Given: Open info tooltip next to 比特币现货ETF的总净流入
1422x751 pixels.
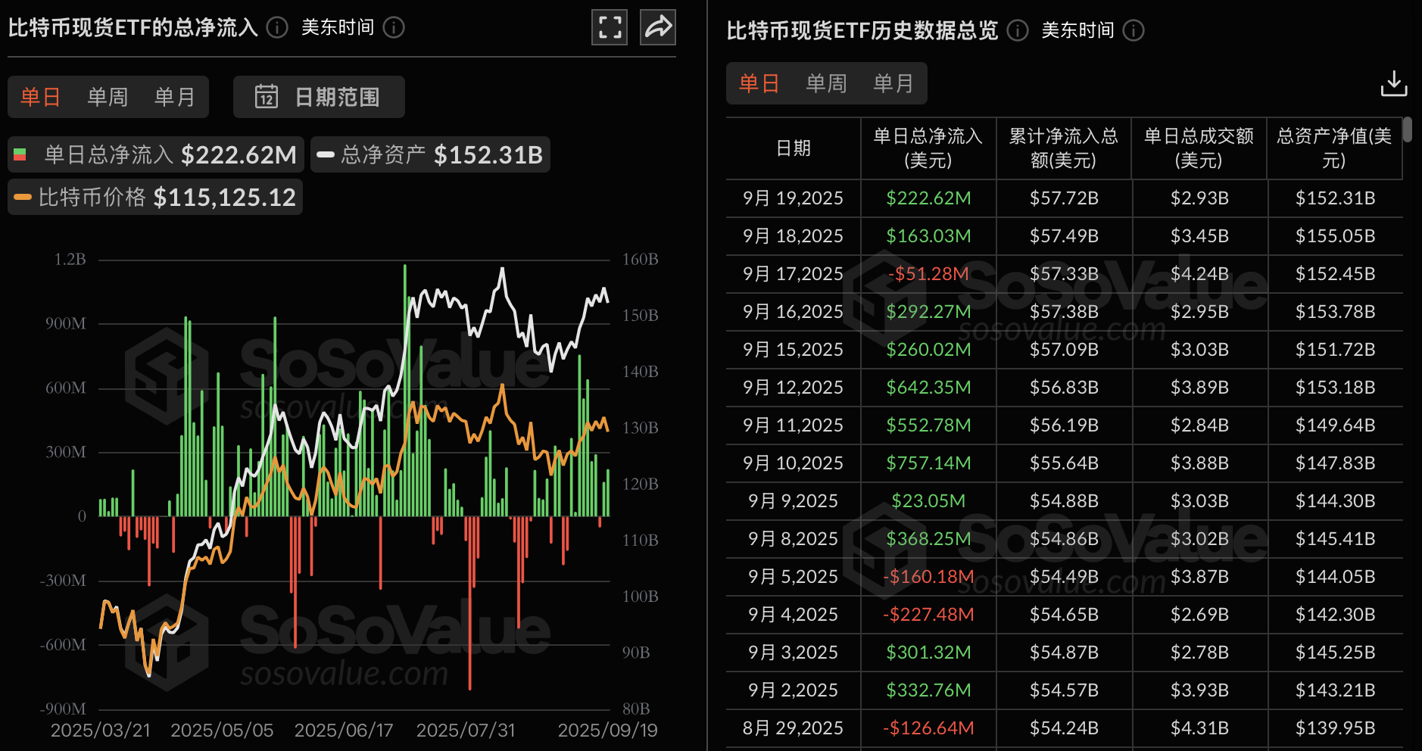Looking at the screenshot, I should coord(277,26).
